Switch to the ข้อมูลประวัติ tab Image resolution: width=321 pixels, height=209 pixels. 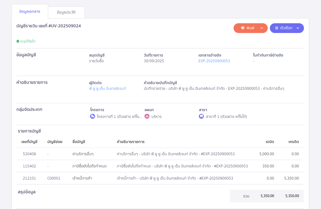coord(66,12)
